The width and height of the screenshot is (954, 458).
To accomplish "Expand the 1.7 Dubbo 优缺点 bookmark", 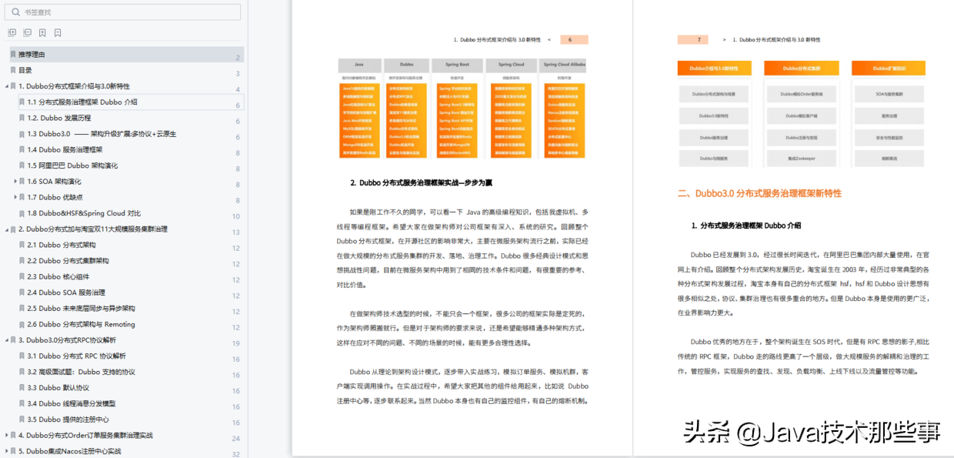I will (15, 197).
